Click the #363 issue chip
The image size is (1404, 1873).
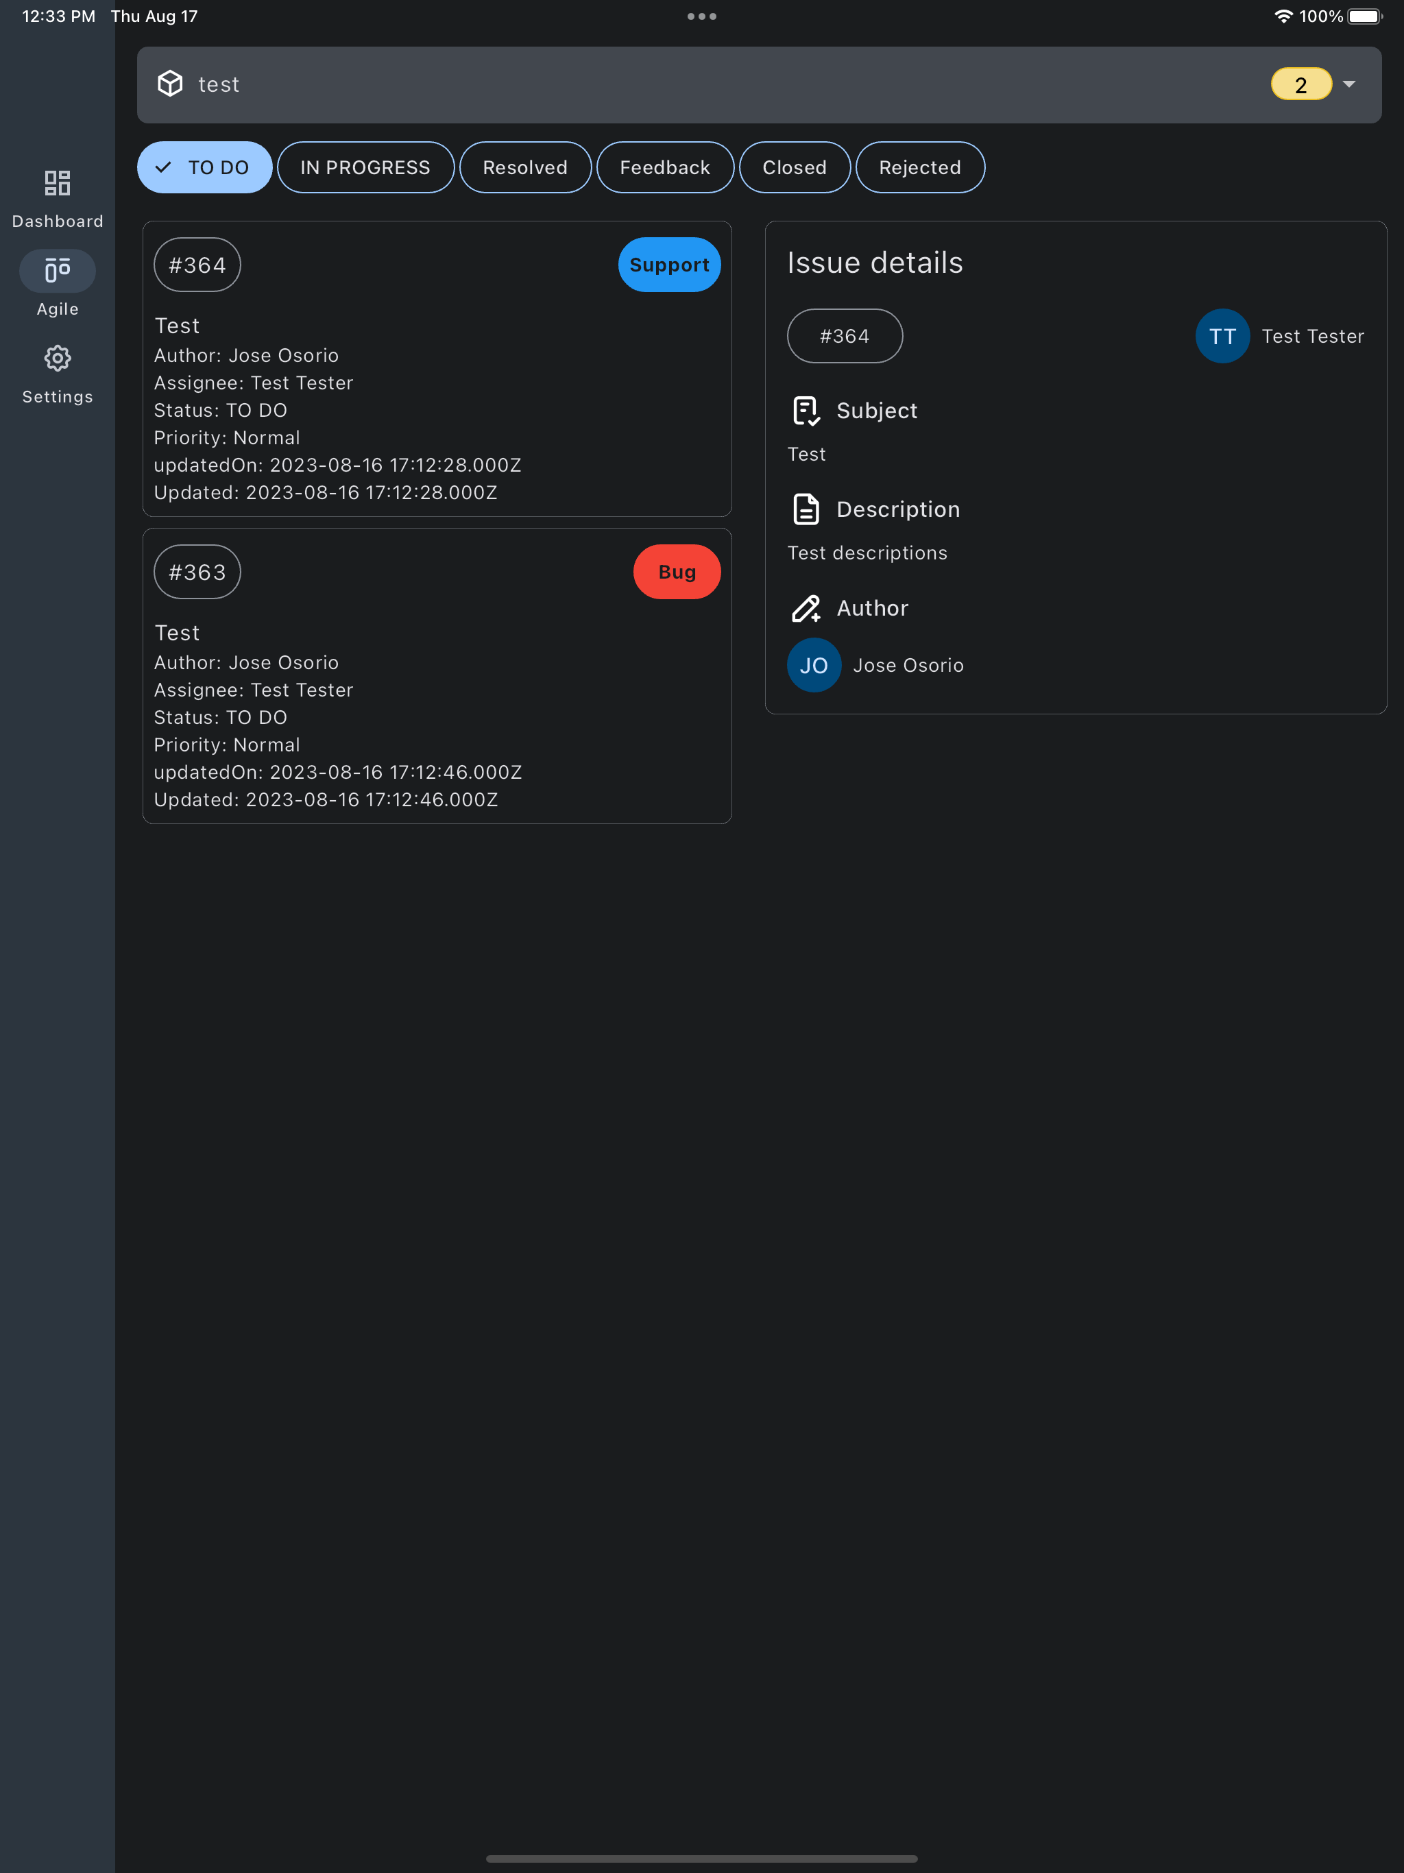[197, 572]
